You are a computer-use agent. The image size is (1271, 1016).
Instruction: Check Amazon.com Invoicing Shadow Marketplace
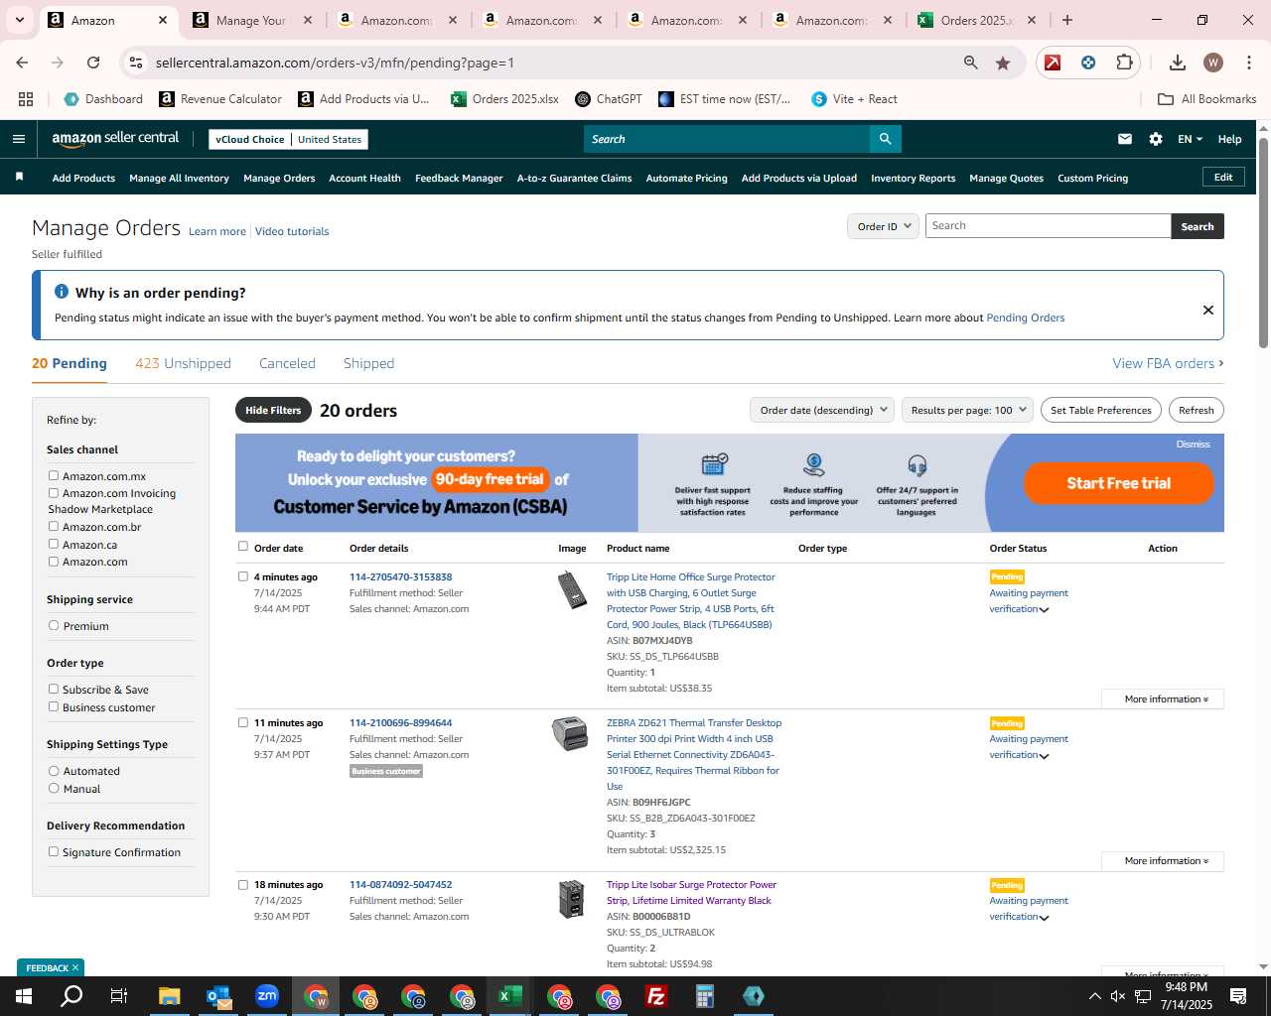coord(54,493)
